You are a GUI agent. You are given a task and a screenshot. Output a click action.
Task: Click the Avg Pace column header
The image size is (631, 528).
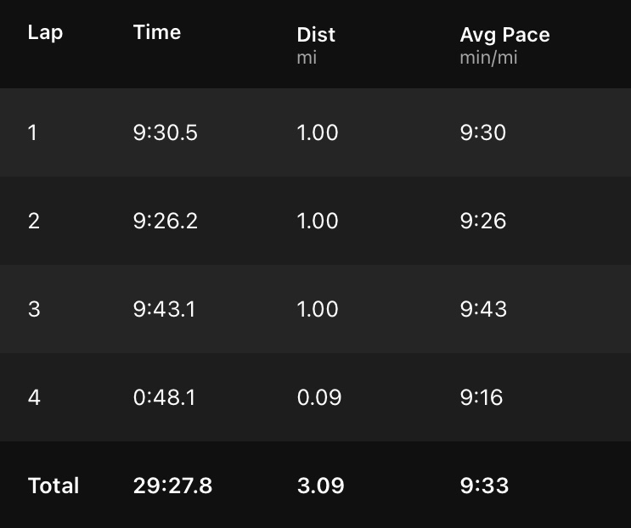pos(504,35)
